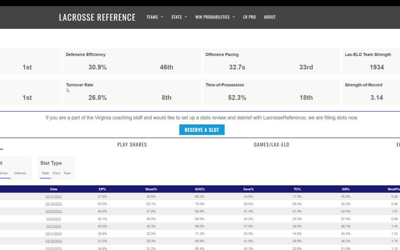Sort table by SOG% column header
400x250 pixels.
tap(200, 189)
